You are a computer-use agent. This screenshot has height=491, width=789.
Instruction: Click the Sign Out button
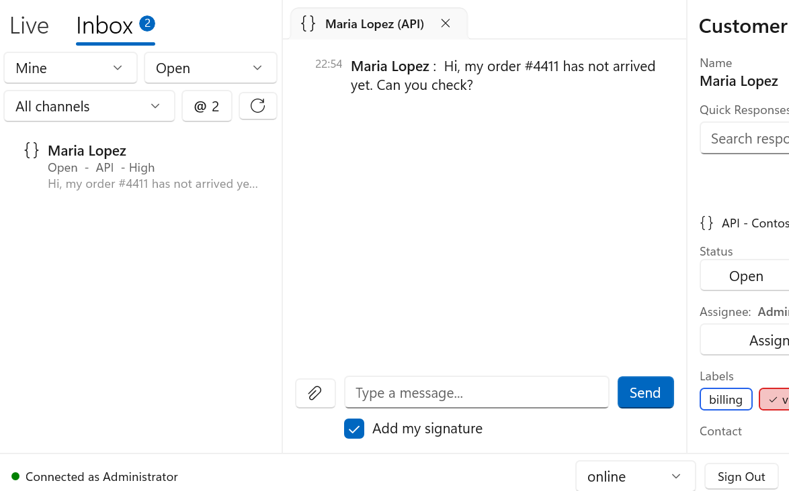pyautogui.click(x=741, y=476)
